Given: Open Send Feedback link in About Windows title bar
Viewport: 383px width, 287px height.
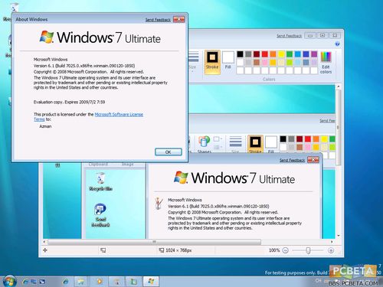Looking at the screenshot, I should [158, 20].
